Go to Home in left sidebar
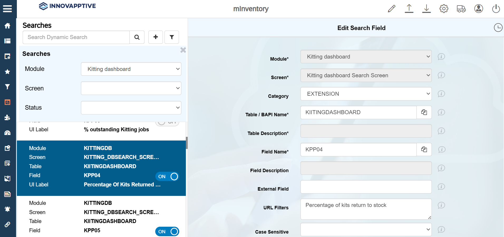 pyautogui.click(x=7, y=26)
